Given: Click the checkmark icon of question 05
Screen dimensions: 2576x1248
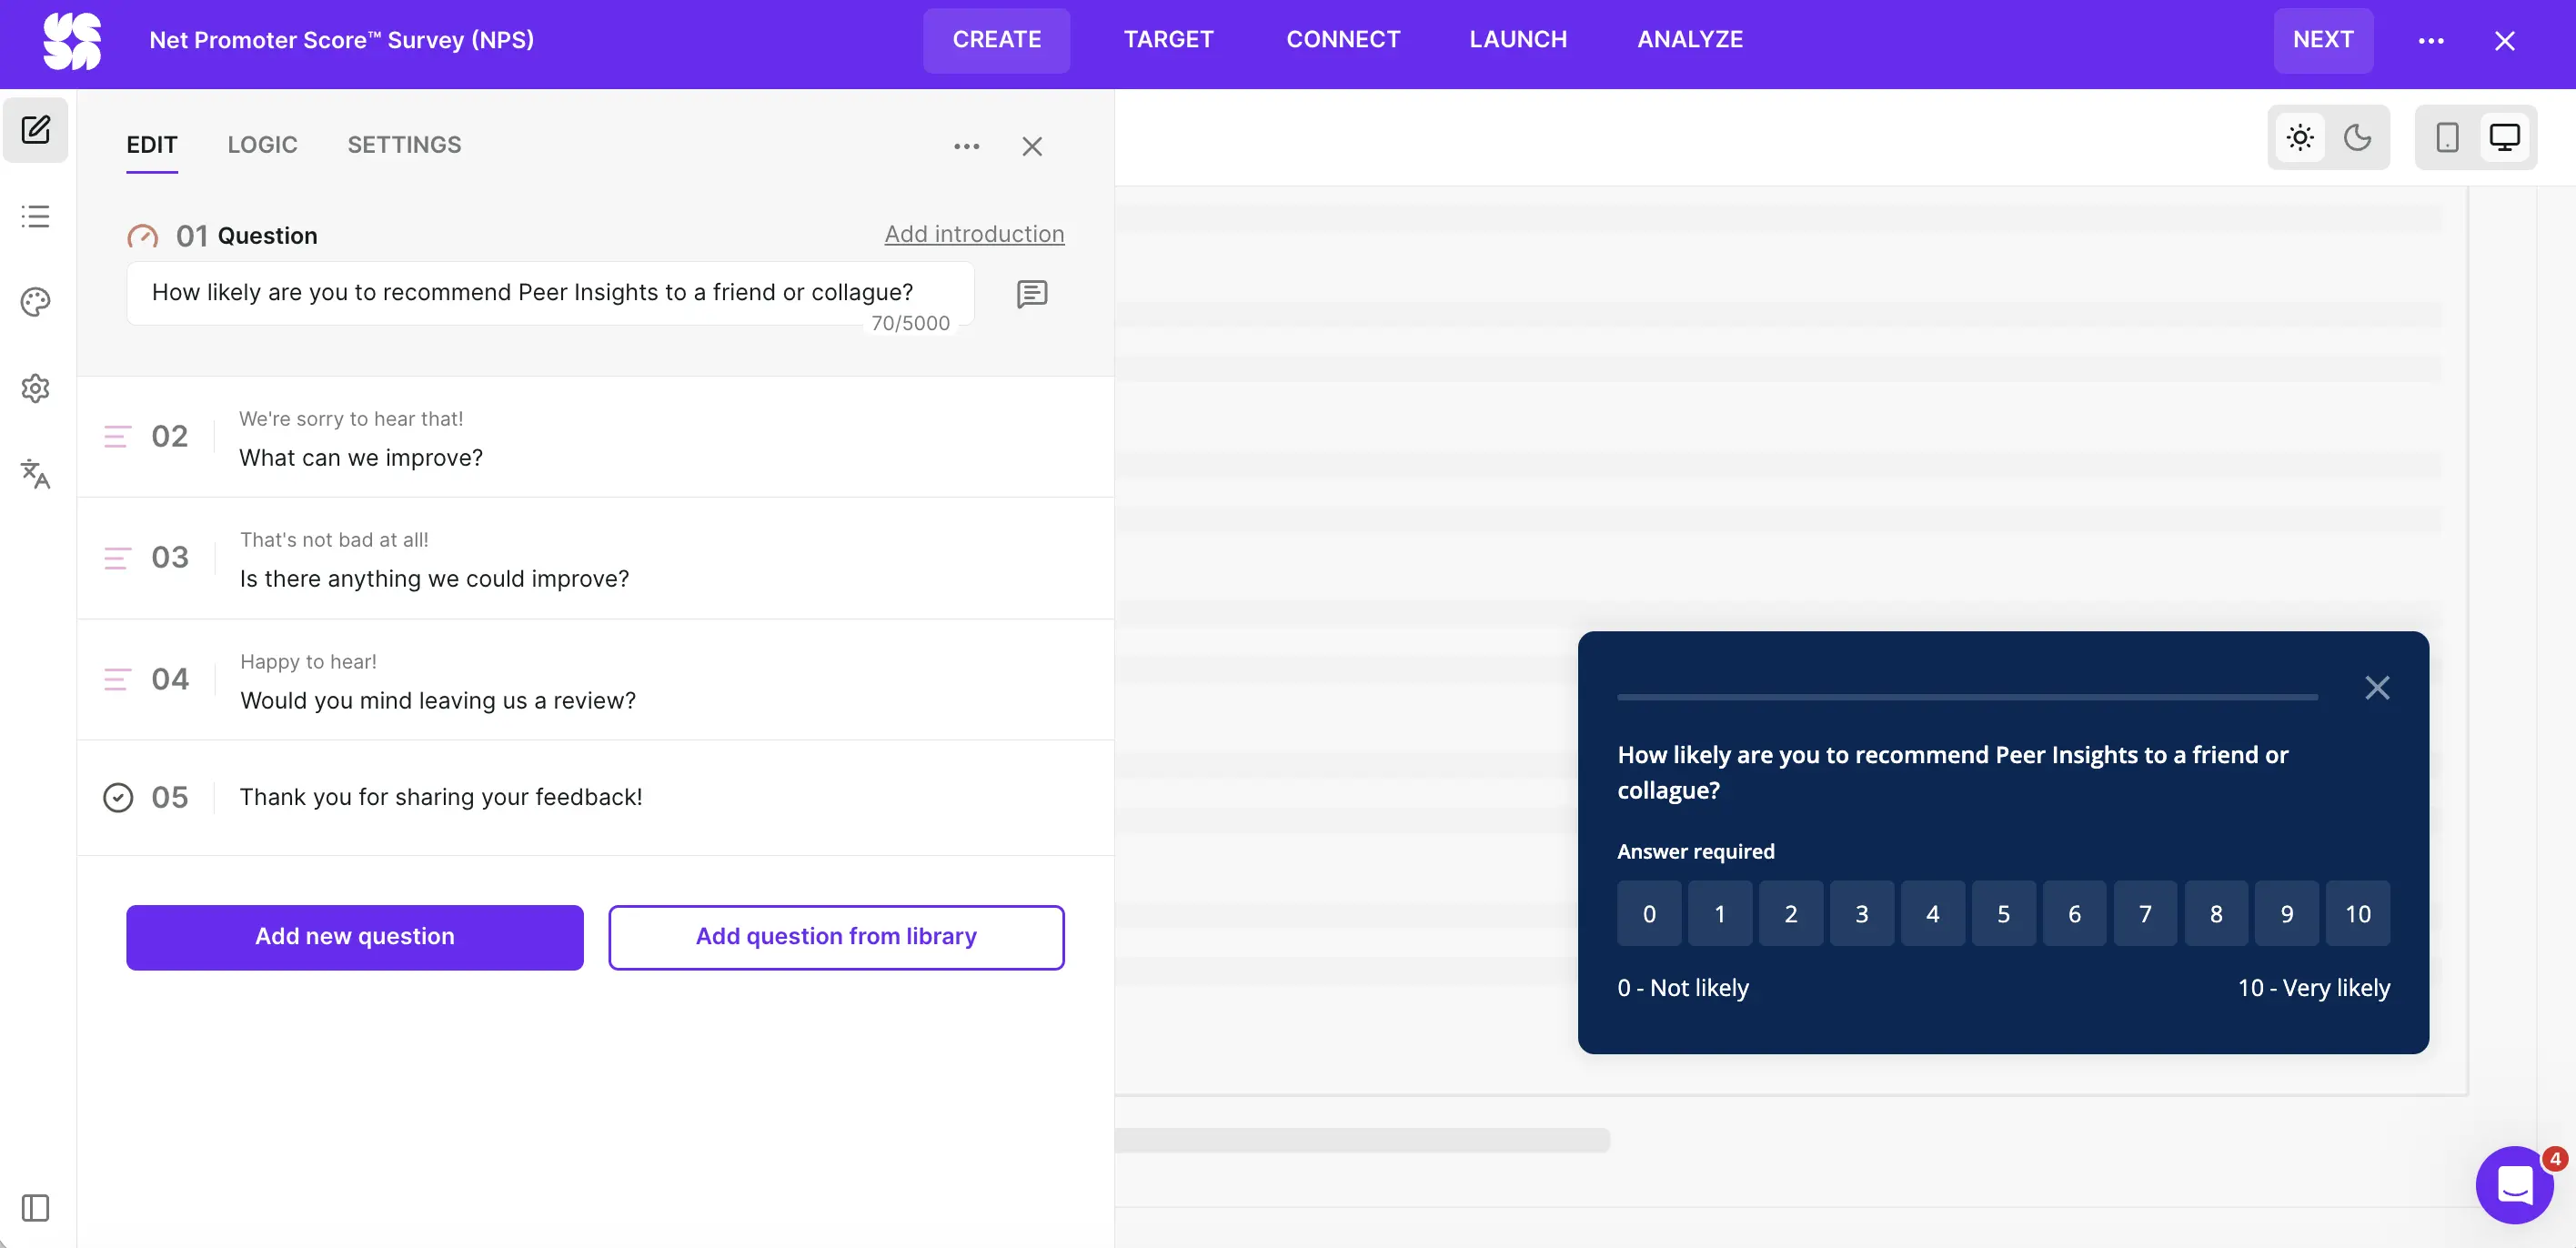Looking at the screenshot, I should click(x=118, y=797).
